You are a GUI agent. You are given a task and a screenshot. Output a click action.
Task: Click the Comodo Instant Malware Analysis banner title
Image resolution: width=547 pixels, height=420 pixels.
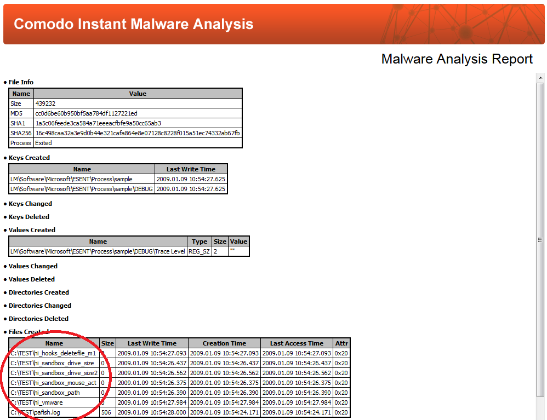133,24
